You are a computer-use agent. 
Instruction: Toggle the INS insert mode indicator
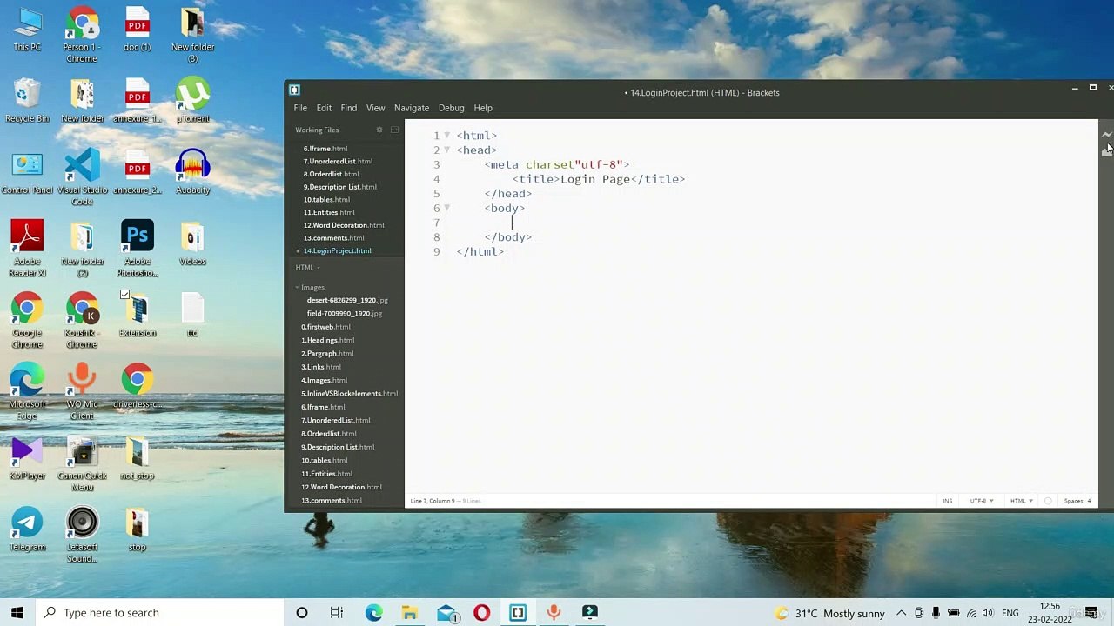(x=948, y=501)
